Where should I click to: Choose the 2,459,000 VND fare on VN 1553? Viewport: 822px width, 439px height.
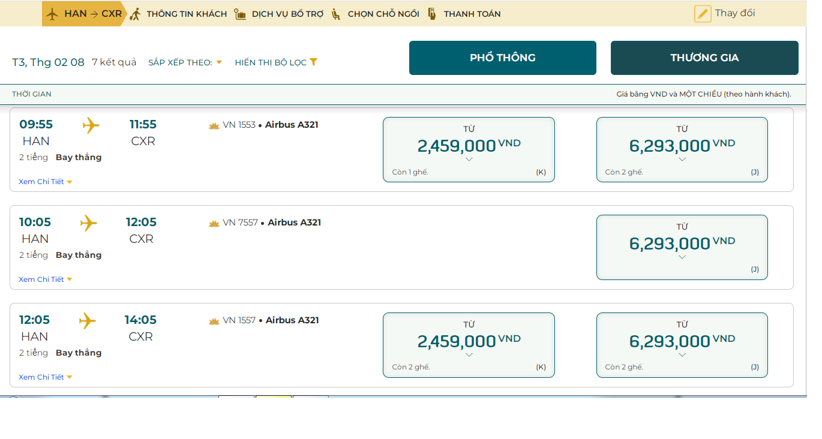pyautogui.click(x=469, y=149)
